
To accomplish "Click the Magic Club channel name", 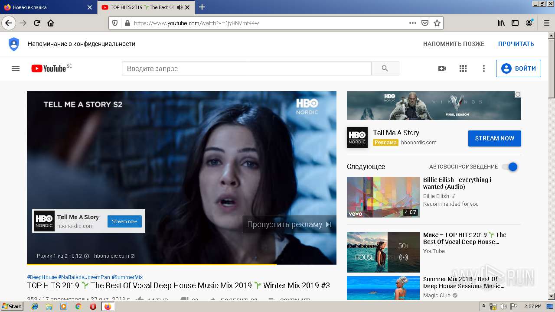I will pos(437,296).
